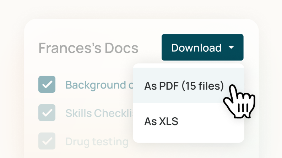Expand the Download dropdown caret arrow
The height and width of the screenshot is (158, 282).
pyautogui.click(x=231, y=47)
